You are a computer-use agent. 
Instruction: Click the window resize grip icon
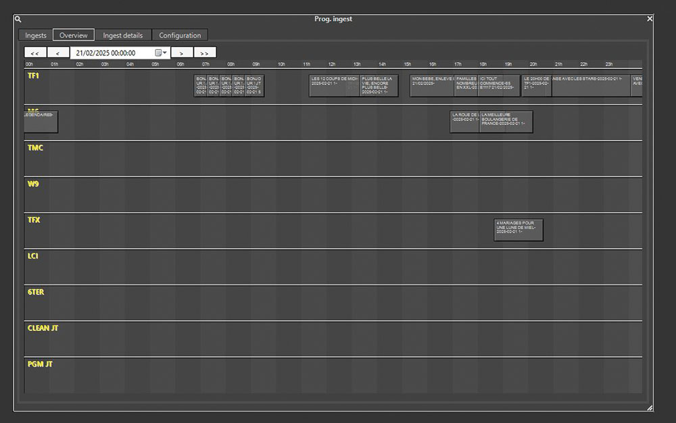[x=650, y=408]
